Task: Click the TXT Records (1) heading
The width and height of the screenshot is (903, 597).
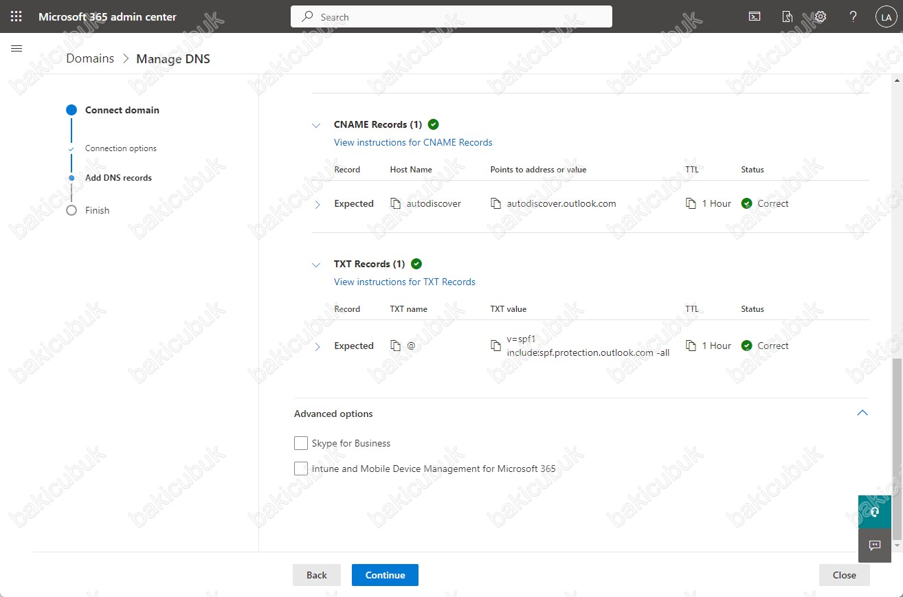Action: pyautogui.click(x=370, y=264)
